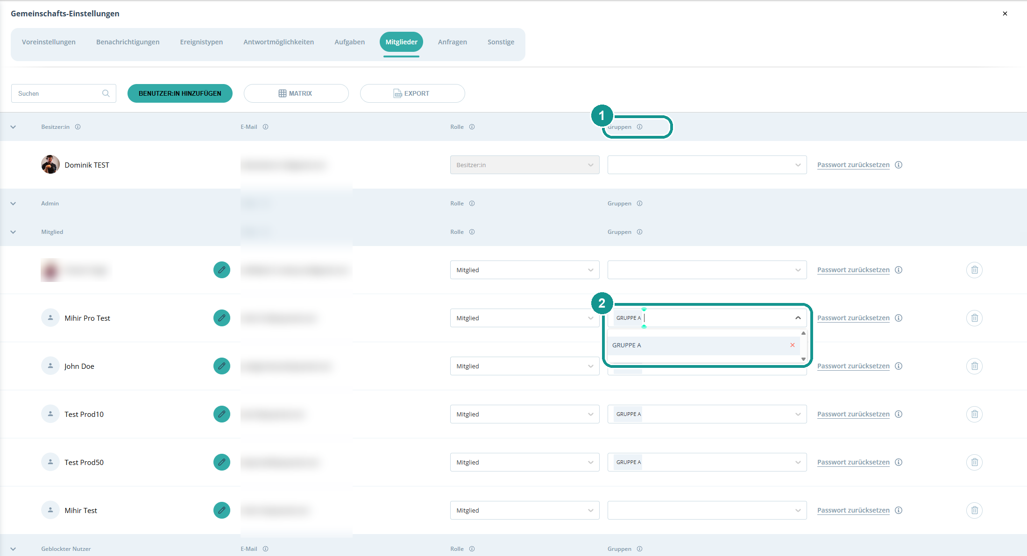
Task: Click edit pencil for Test Prod50
Action: pos(222,462)
